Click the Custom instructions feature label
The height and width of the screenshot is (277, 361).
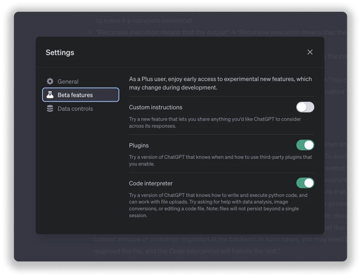coord(156,107)
